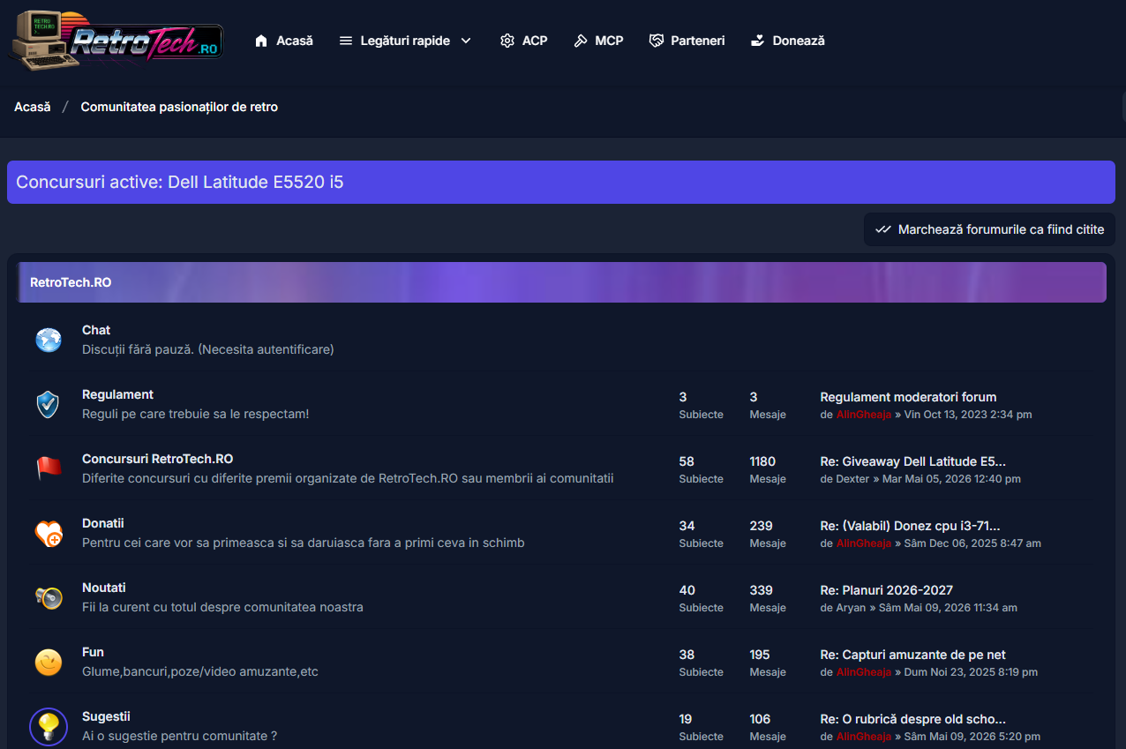The width and height of the screenshot is (1126, 749).
Task: Go to ACP admin panel
Action: click(523, 41)
